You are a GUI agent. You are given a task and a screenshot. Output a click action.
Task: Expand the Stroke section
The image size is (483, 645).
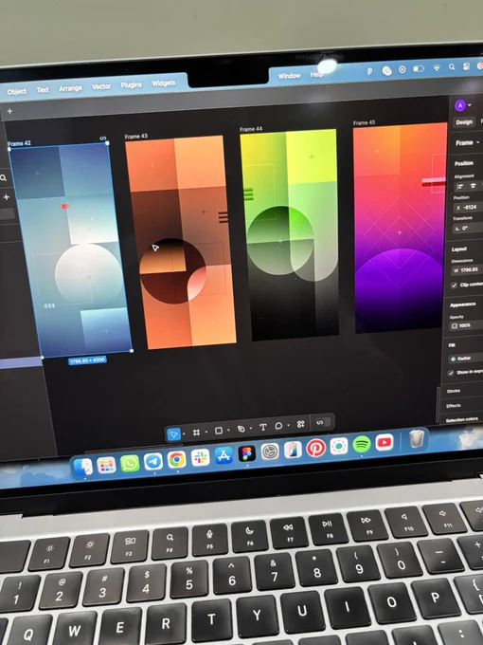[x=454, y=391]
